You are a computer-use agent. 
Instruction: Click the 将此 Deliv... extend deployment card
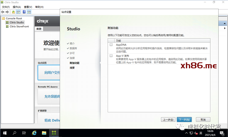pyautogui.click(x=49, y=118)
